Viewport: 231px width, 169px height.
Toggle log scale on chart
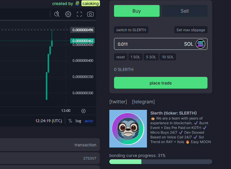pos(78,121)
